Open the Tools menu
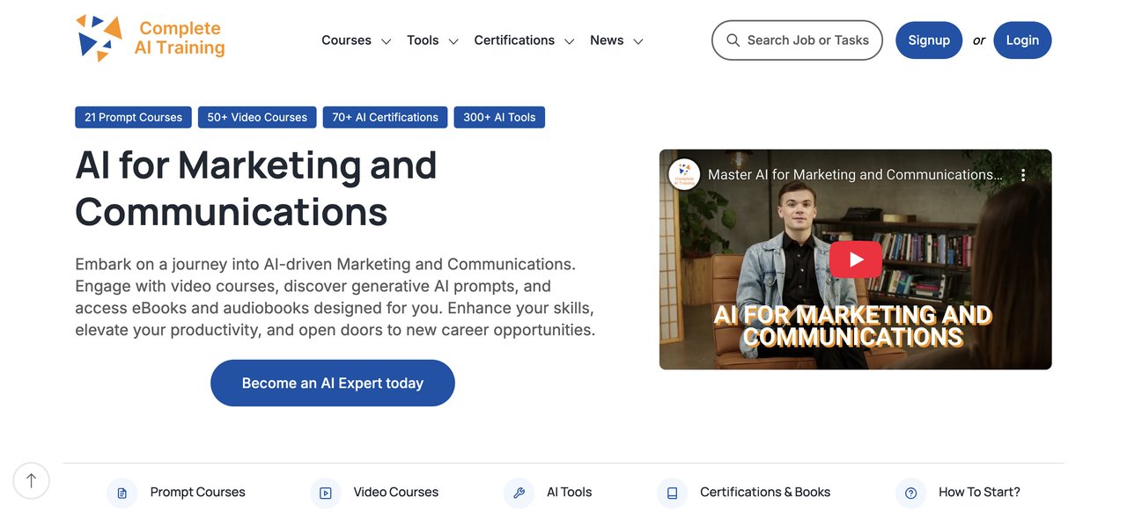This screenshot has height=512, width=1127. click(423, 40)
